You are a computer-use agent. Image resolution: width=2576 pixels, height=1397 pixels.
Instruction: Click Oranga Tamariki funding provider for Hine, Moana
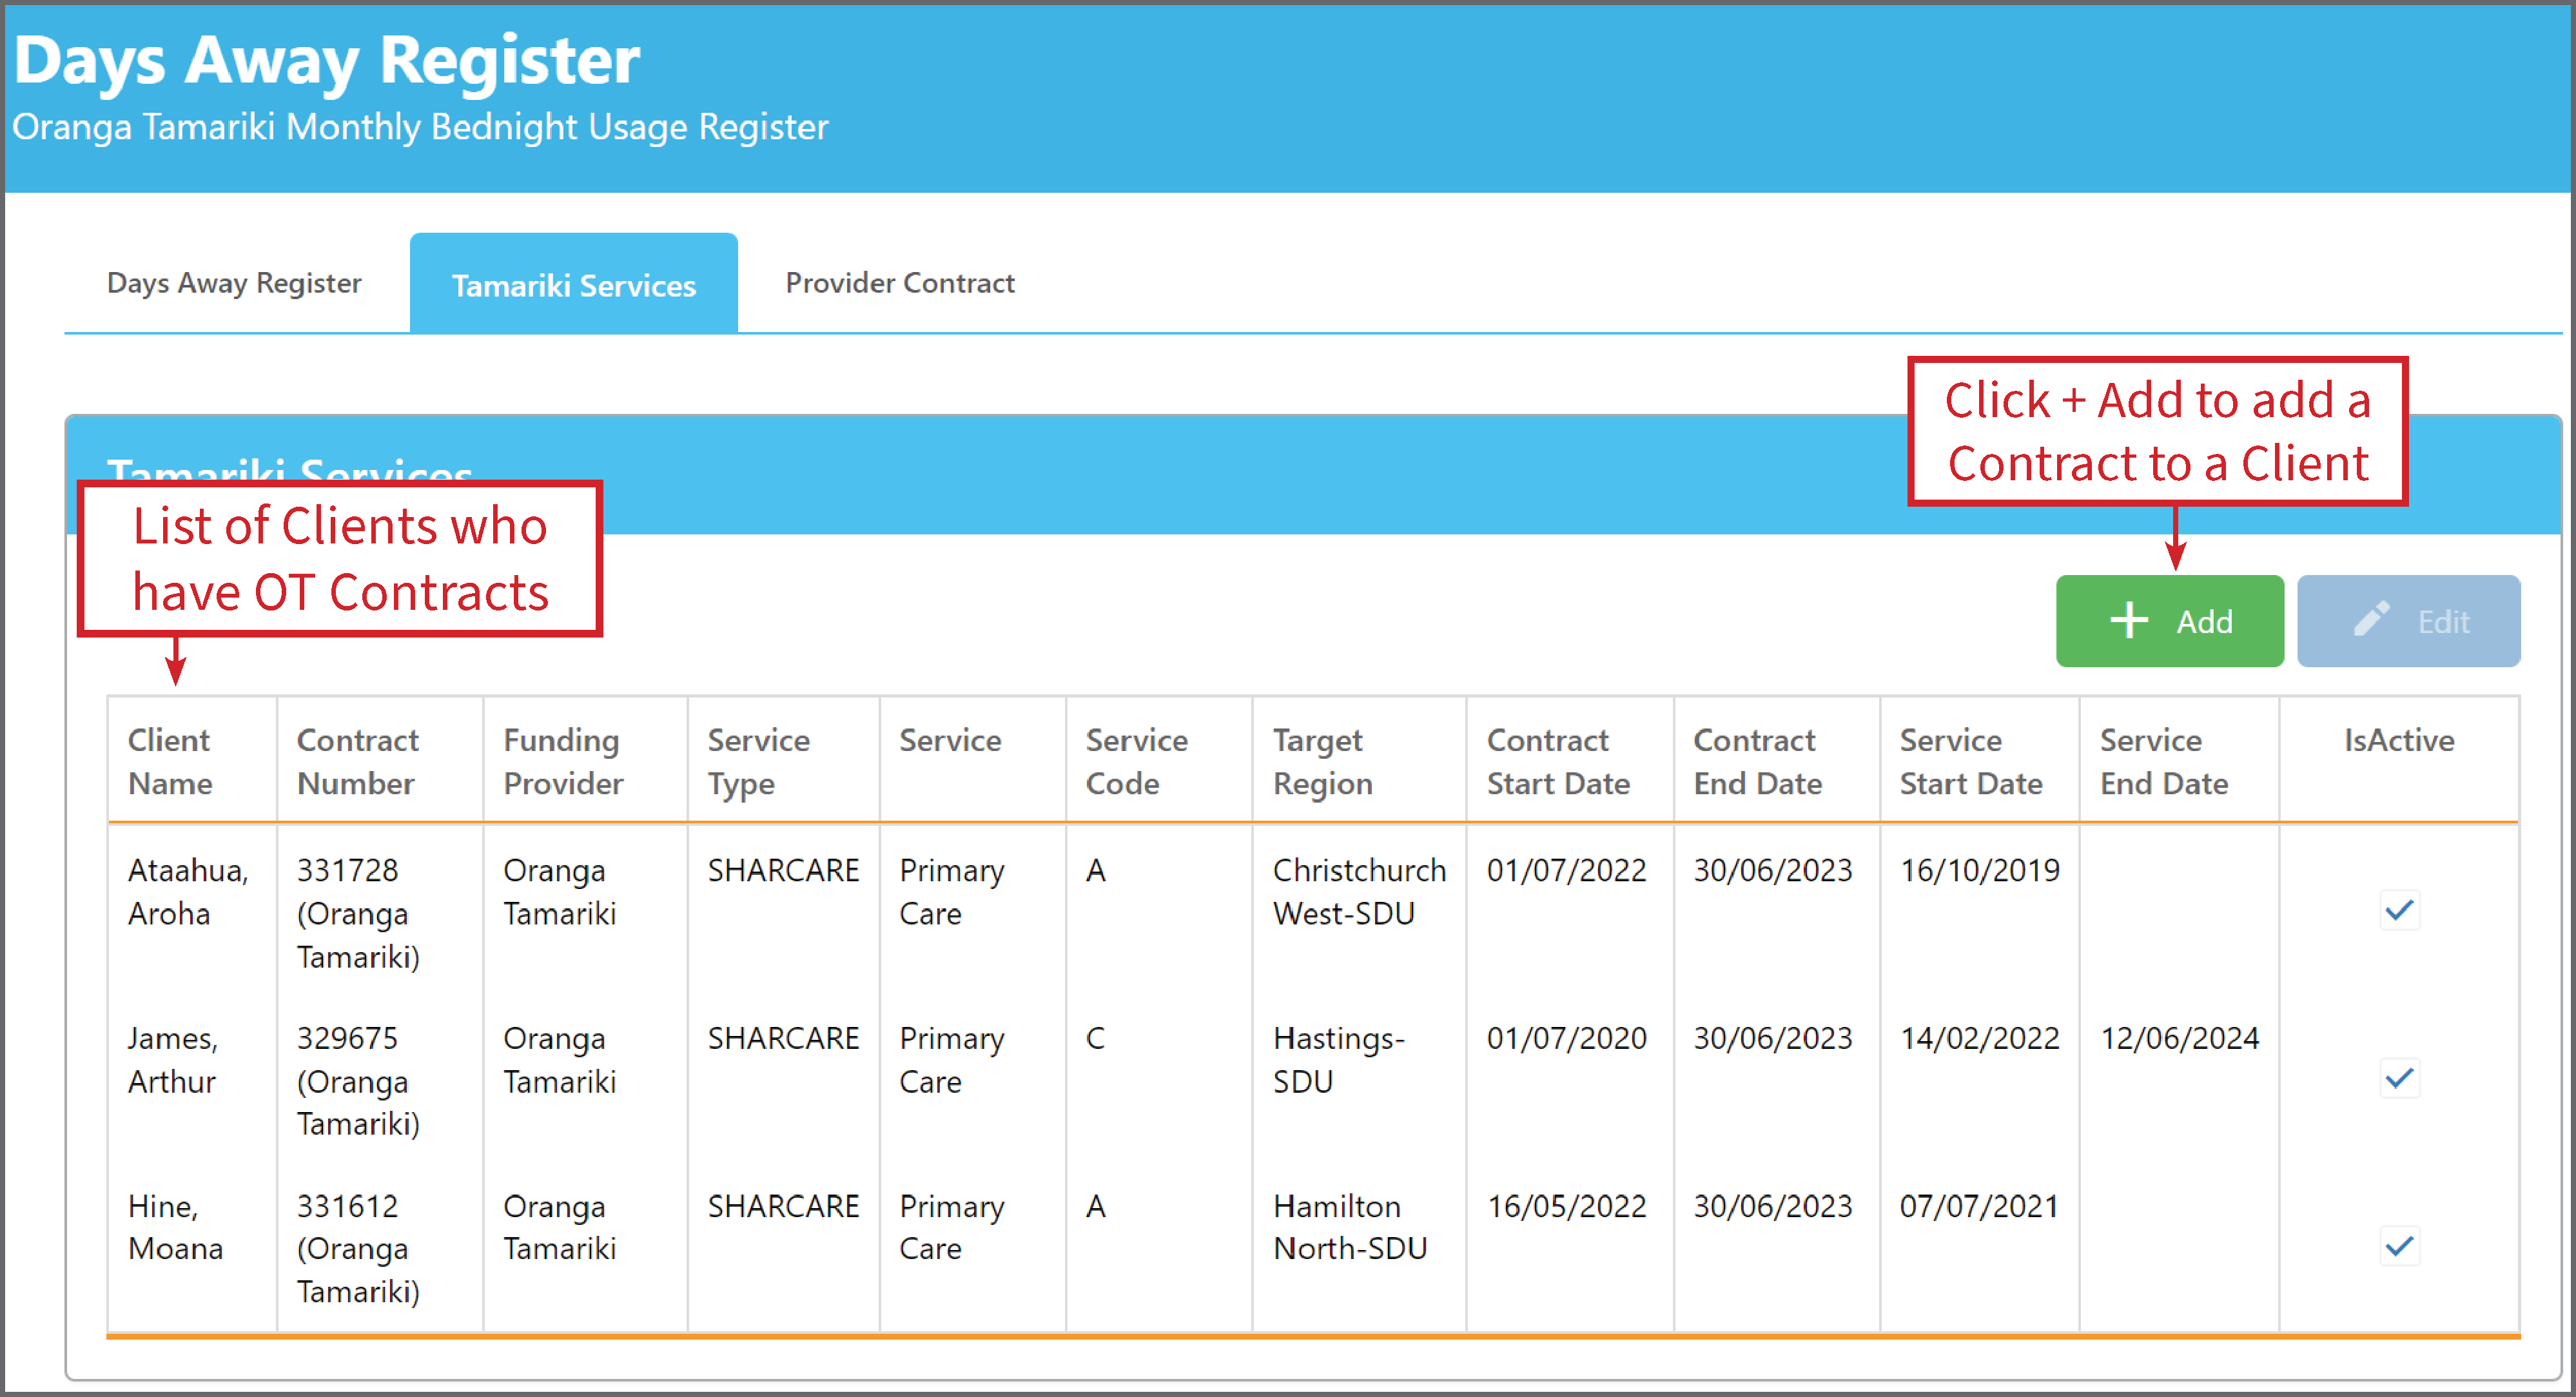pos(559,1227)
